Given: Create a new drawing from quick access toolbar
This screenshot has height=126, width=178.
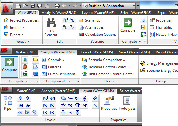Looking at the screenshot, I should tap(18, 6).
